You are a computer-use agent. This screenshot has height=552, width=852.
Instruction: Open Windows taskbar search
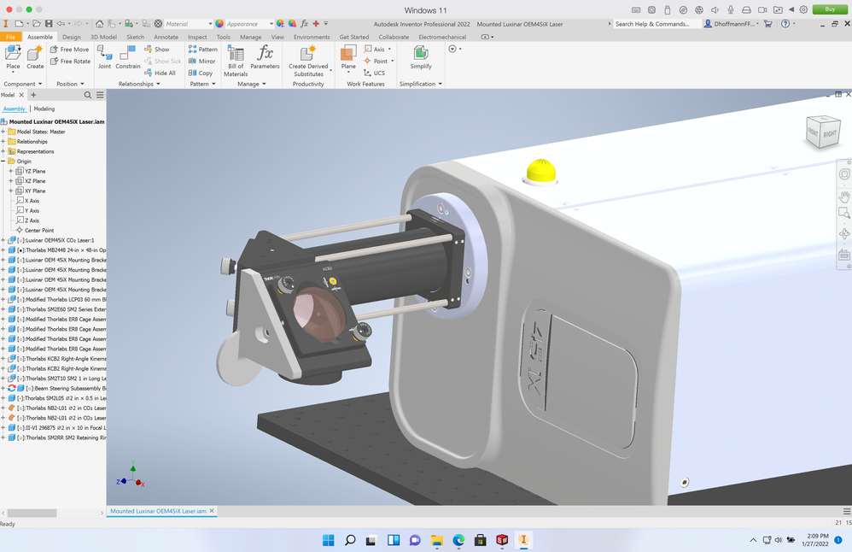pos(350,540)
